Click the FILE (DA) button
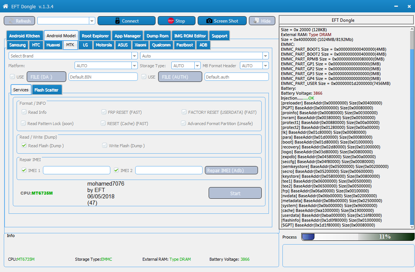Screen dimensions: 415x272 click(x=47, y=77)
